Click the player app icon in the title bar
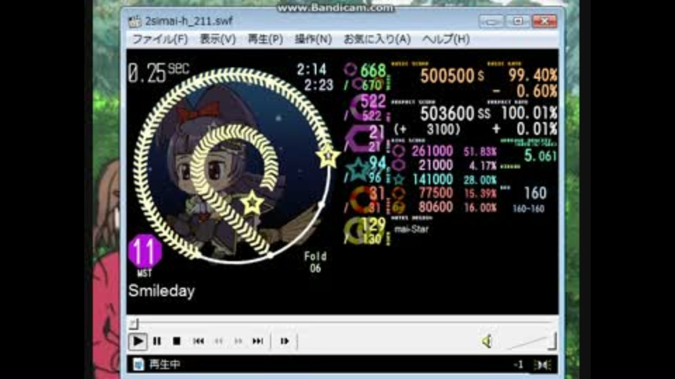The image size is (675, 379). (x=135, y=21)
